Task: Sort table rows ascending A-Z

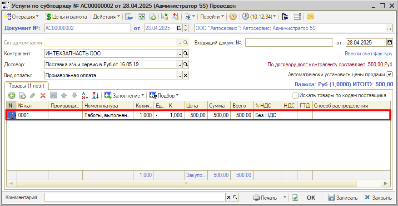Action: tap(85, 96)
